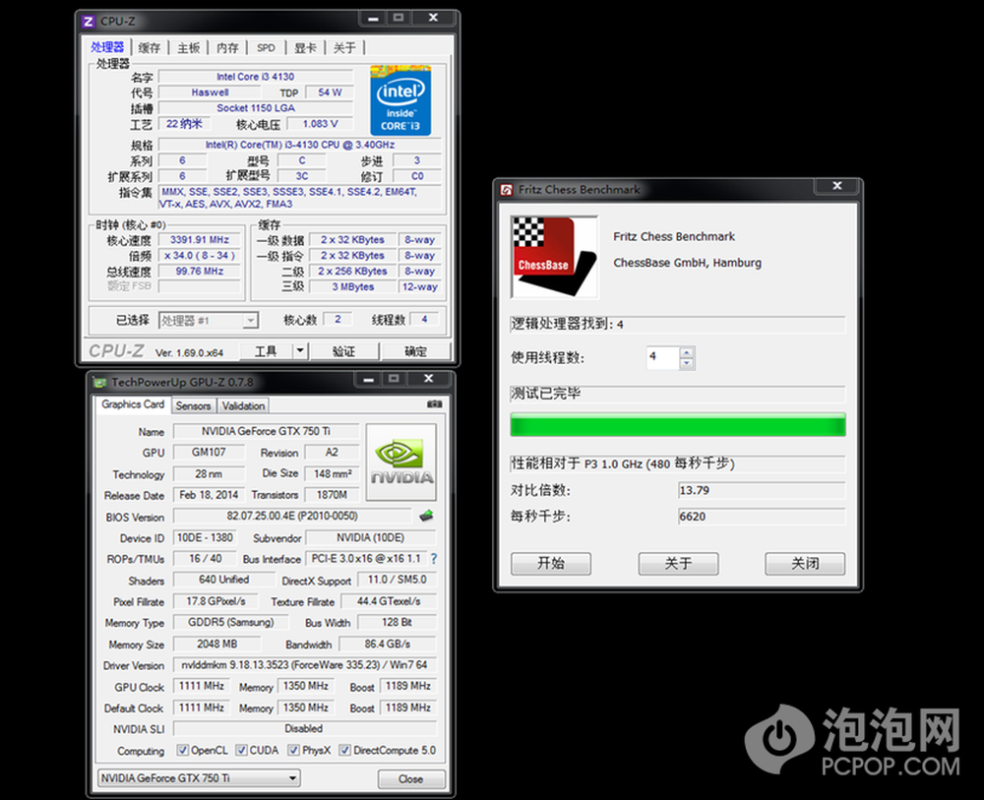Click the Intel Core i3 logo badge

(400, 100)
